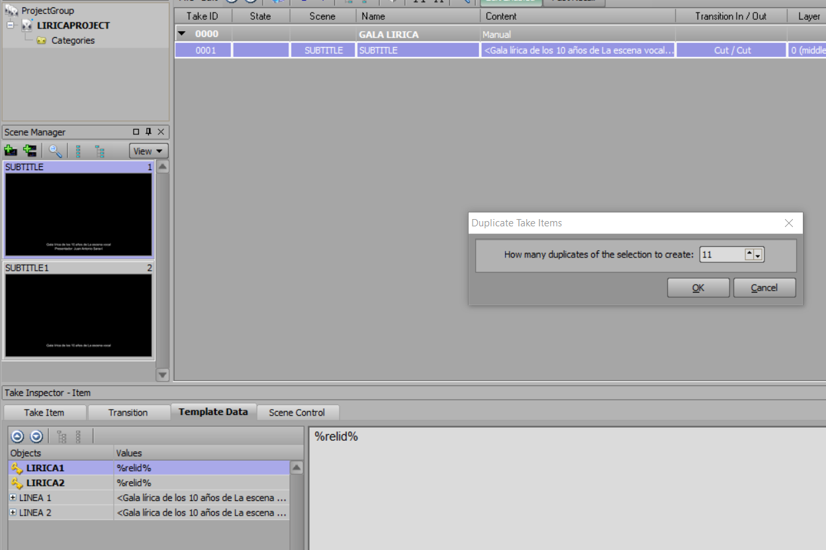Viewport: 826px width, 550px height.
Task: Click the Scene Manager float window icon
Action: pyautogui.click(x=136, y=132)
